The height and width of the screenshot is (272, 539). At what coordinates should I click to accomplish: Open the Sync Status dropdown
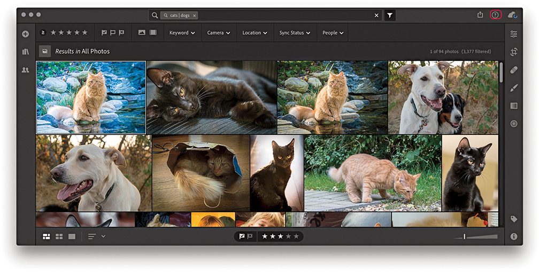pyautogui.click(x=295, y=33)
